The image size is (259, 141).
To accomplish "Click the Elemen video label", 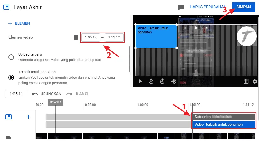I will click(21, 37).
